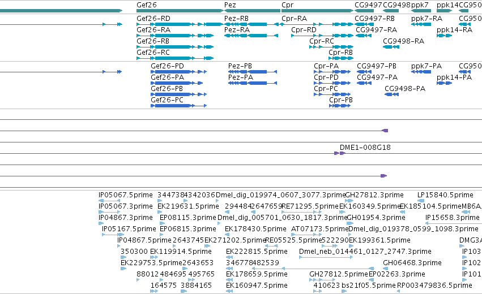
Task: Select transcript Gef26-RA
Action: [x=153, y=30]
